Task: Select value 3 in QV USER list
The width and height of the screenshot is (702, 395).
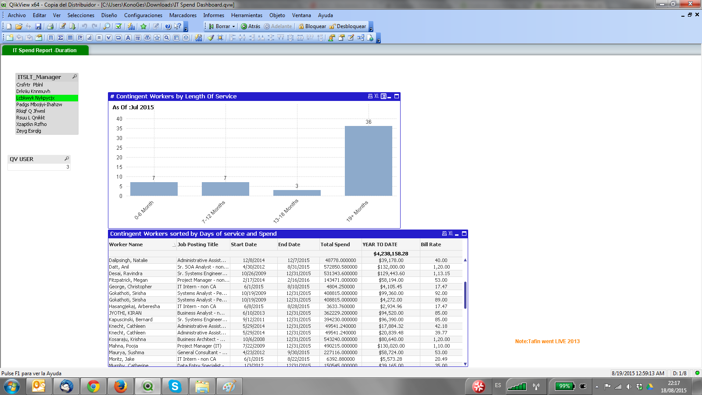Action: pyautogui.click(x=39, y=167)
